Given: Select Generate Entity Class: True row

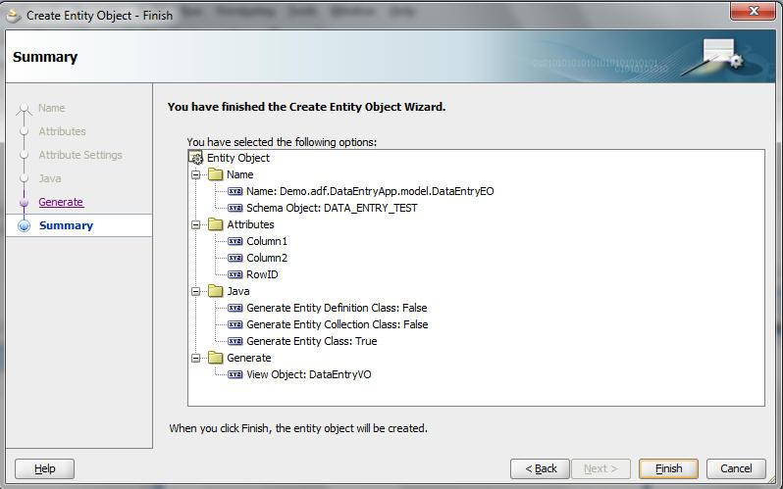Looking at the screenshot, I should 312,341.
